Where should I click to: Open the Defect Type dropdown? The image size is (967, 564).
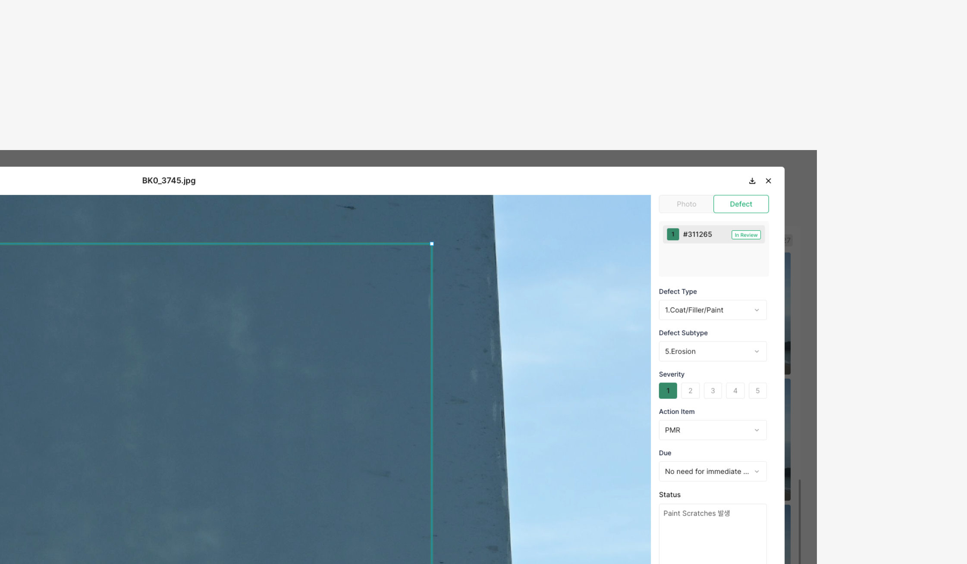pos(712,310)
